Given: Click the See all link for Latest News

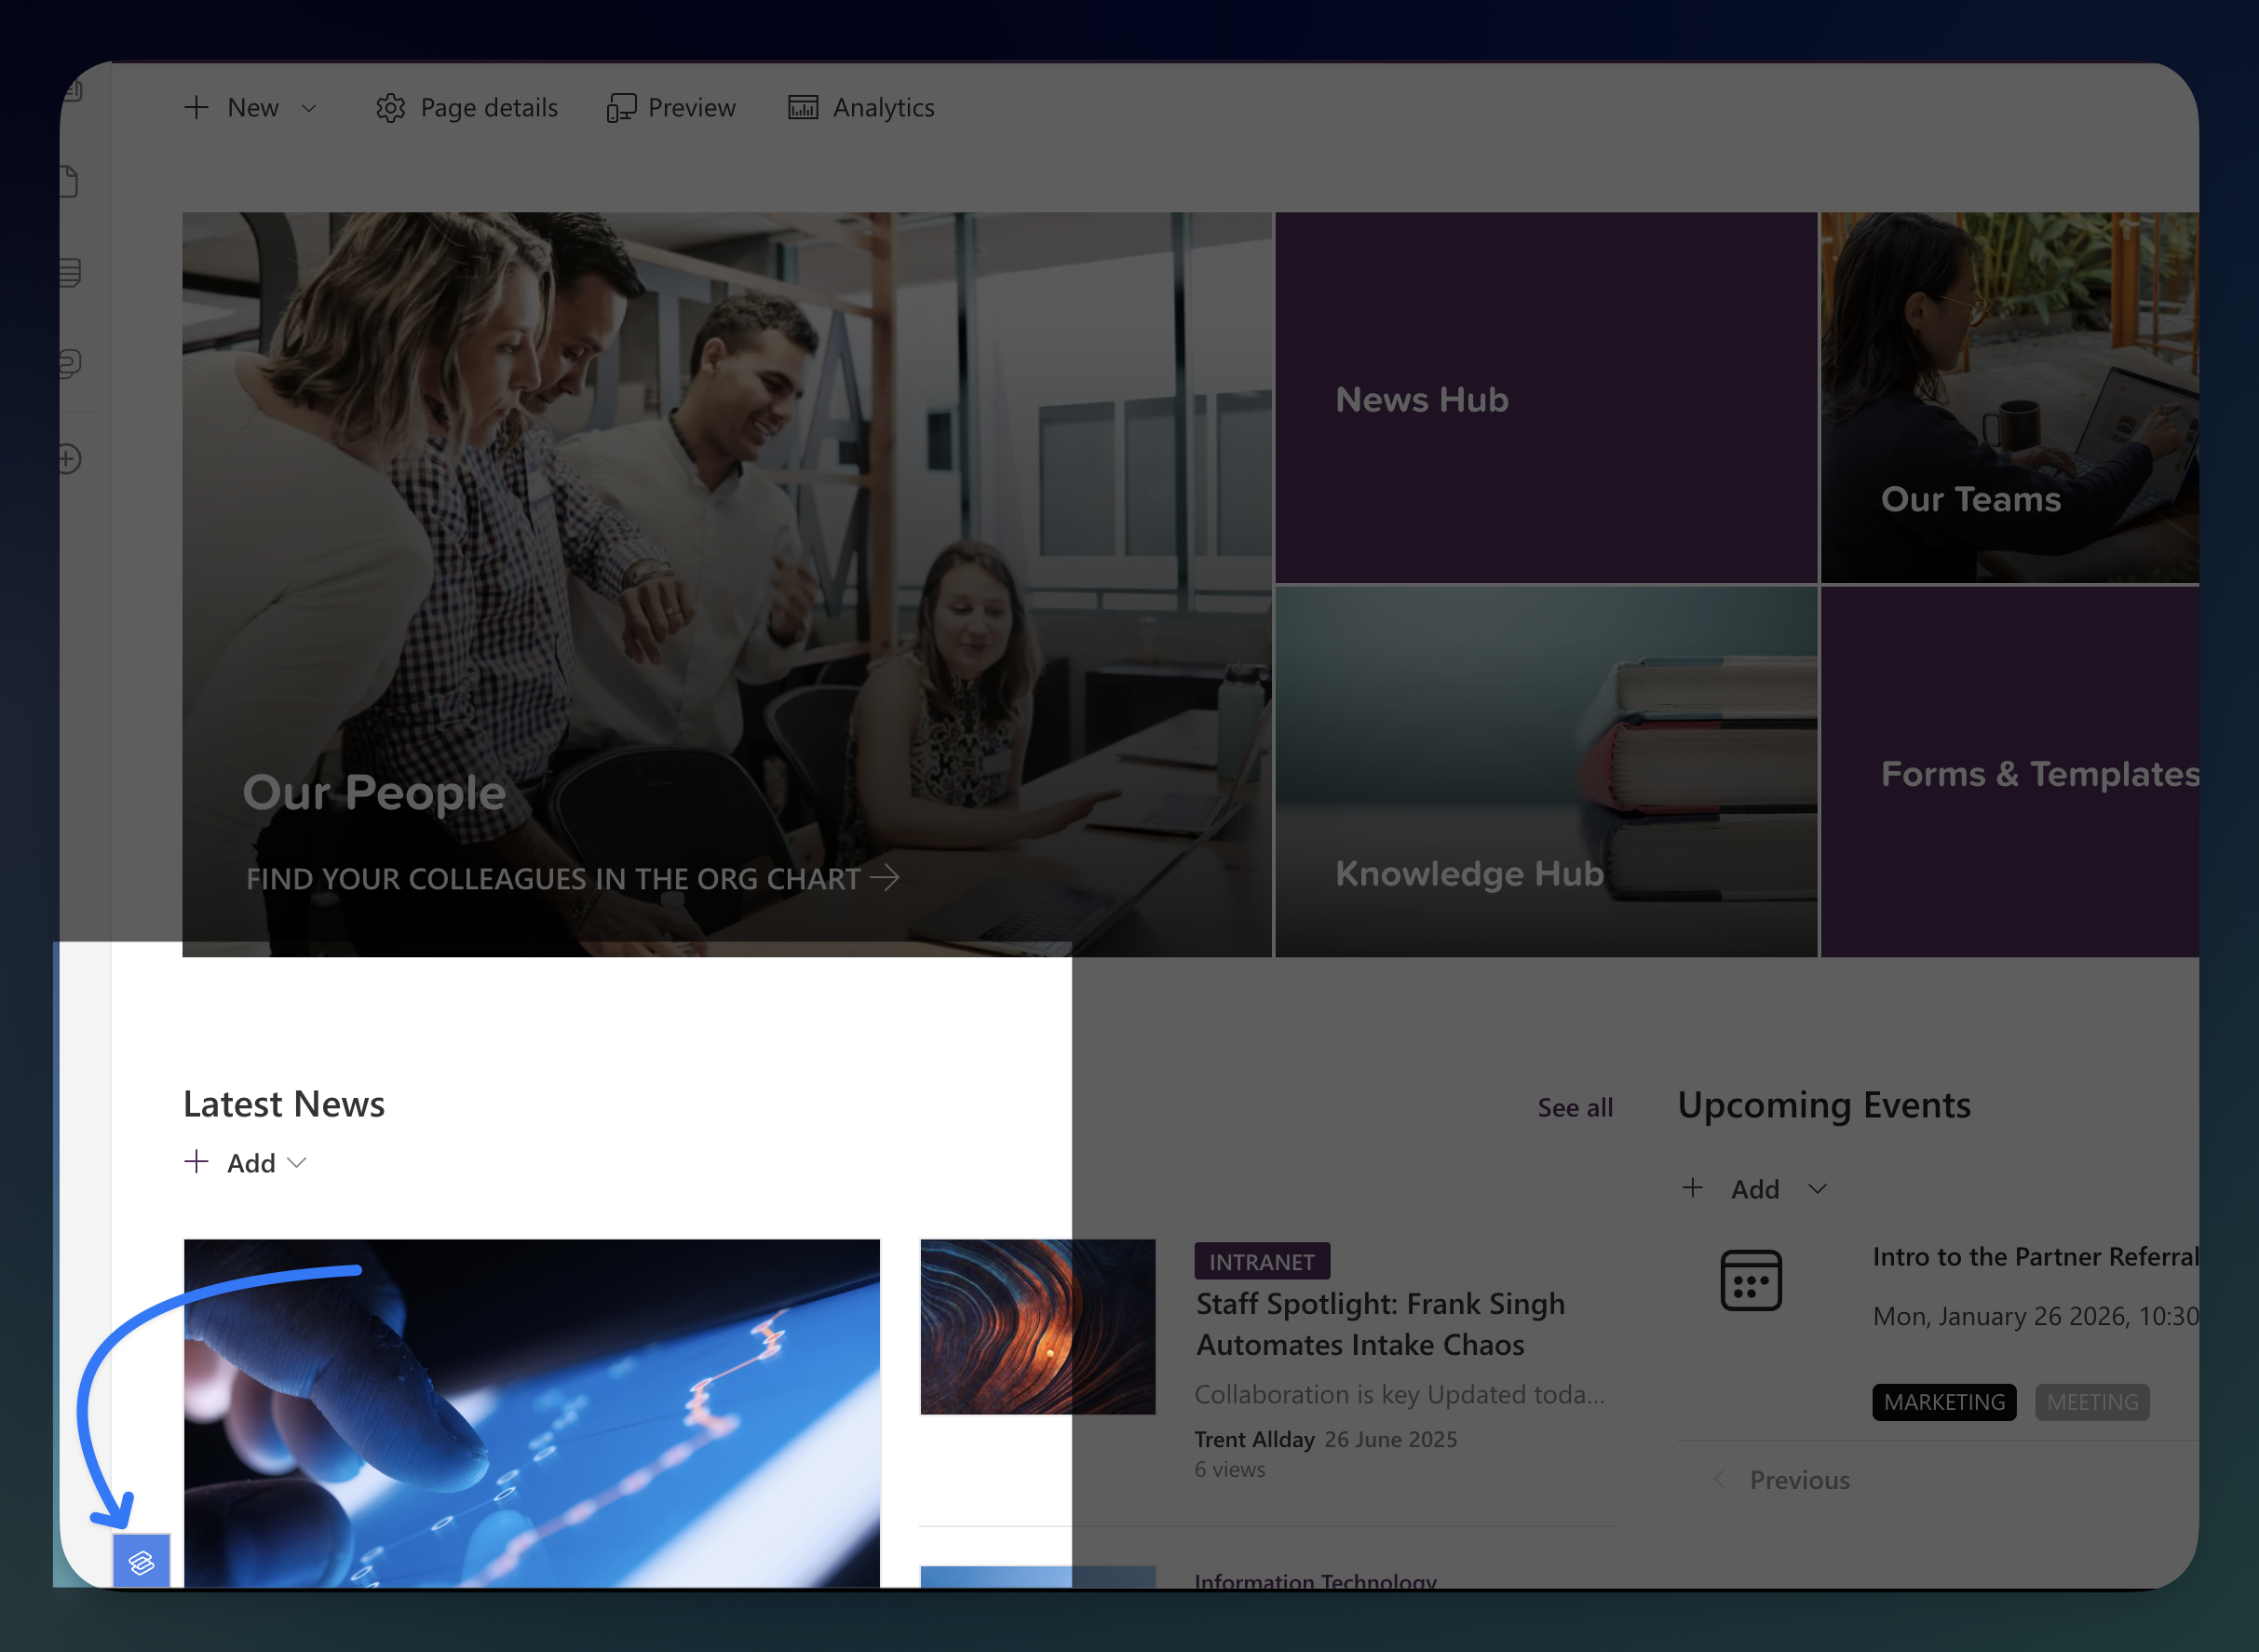Looking at the screenshot, I should 1575,1108.
